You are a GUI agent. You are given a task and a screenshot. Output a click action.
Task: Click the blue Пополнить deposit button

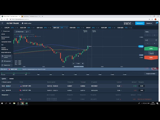[x=140, y=23]
